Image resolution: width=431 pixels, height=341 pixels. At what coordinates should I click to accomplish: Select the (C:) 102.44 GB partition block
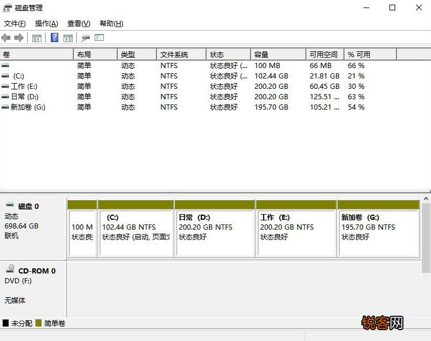pos(136,228)
